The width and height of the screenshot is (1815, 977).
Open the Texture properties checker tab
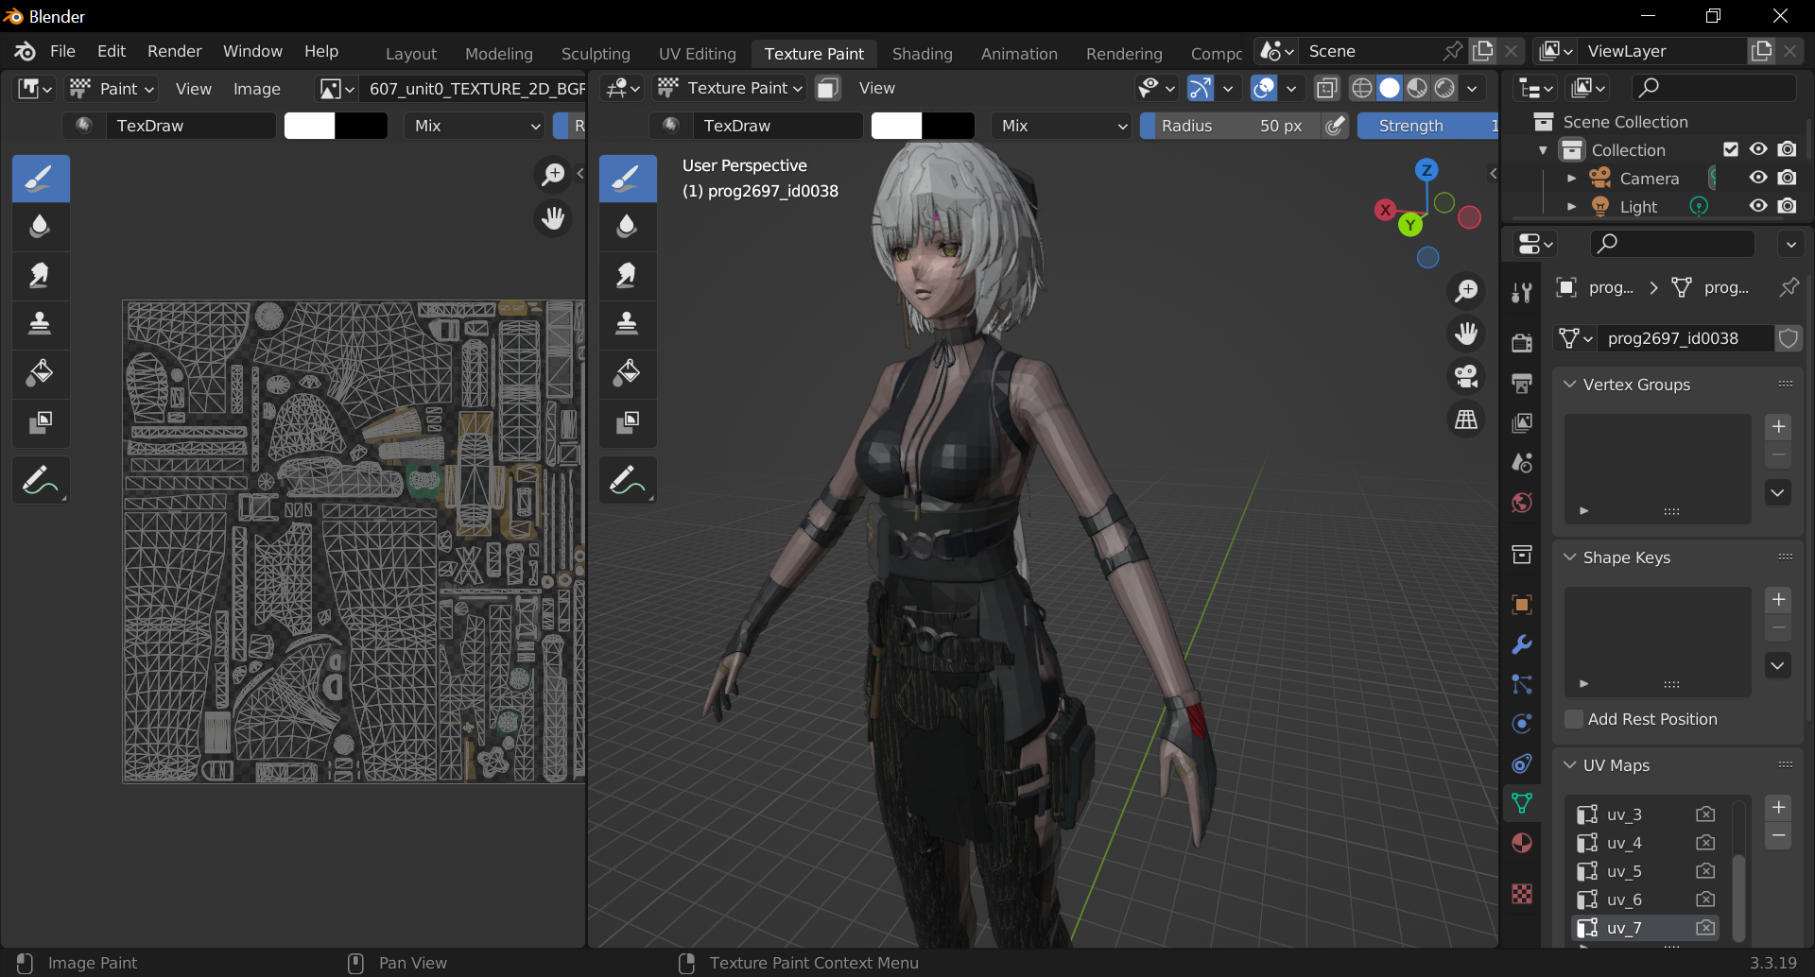[1522, 893]
